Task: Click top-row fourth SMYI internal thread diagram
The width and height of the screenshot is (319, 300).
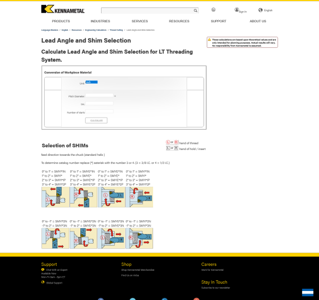Action: (139, 197)
